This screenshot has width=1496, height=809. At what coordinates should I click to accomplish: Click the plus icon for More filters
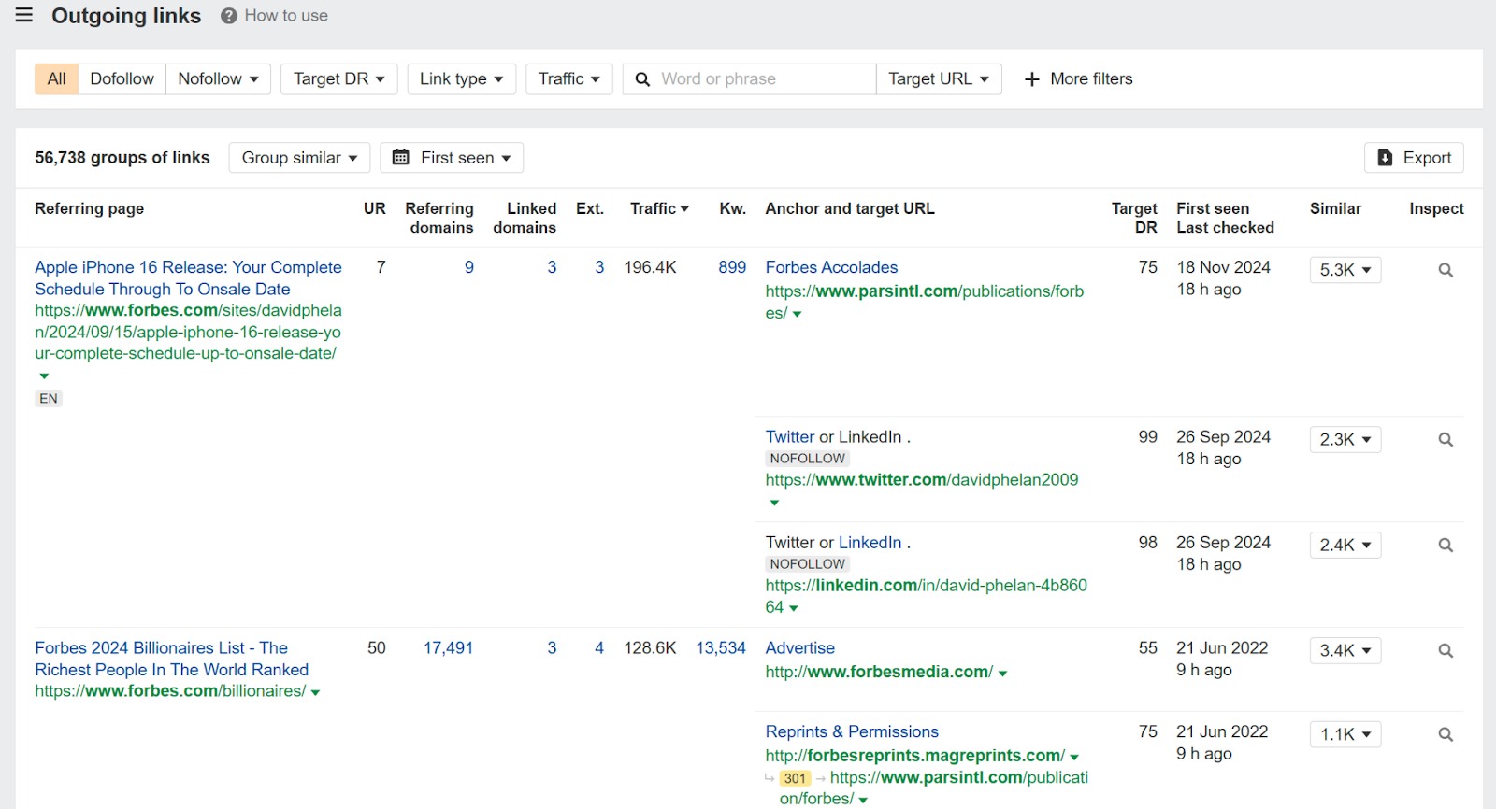(x=1032, y=79)
